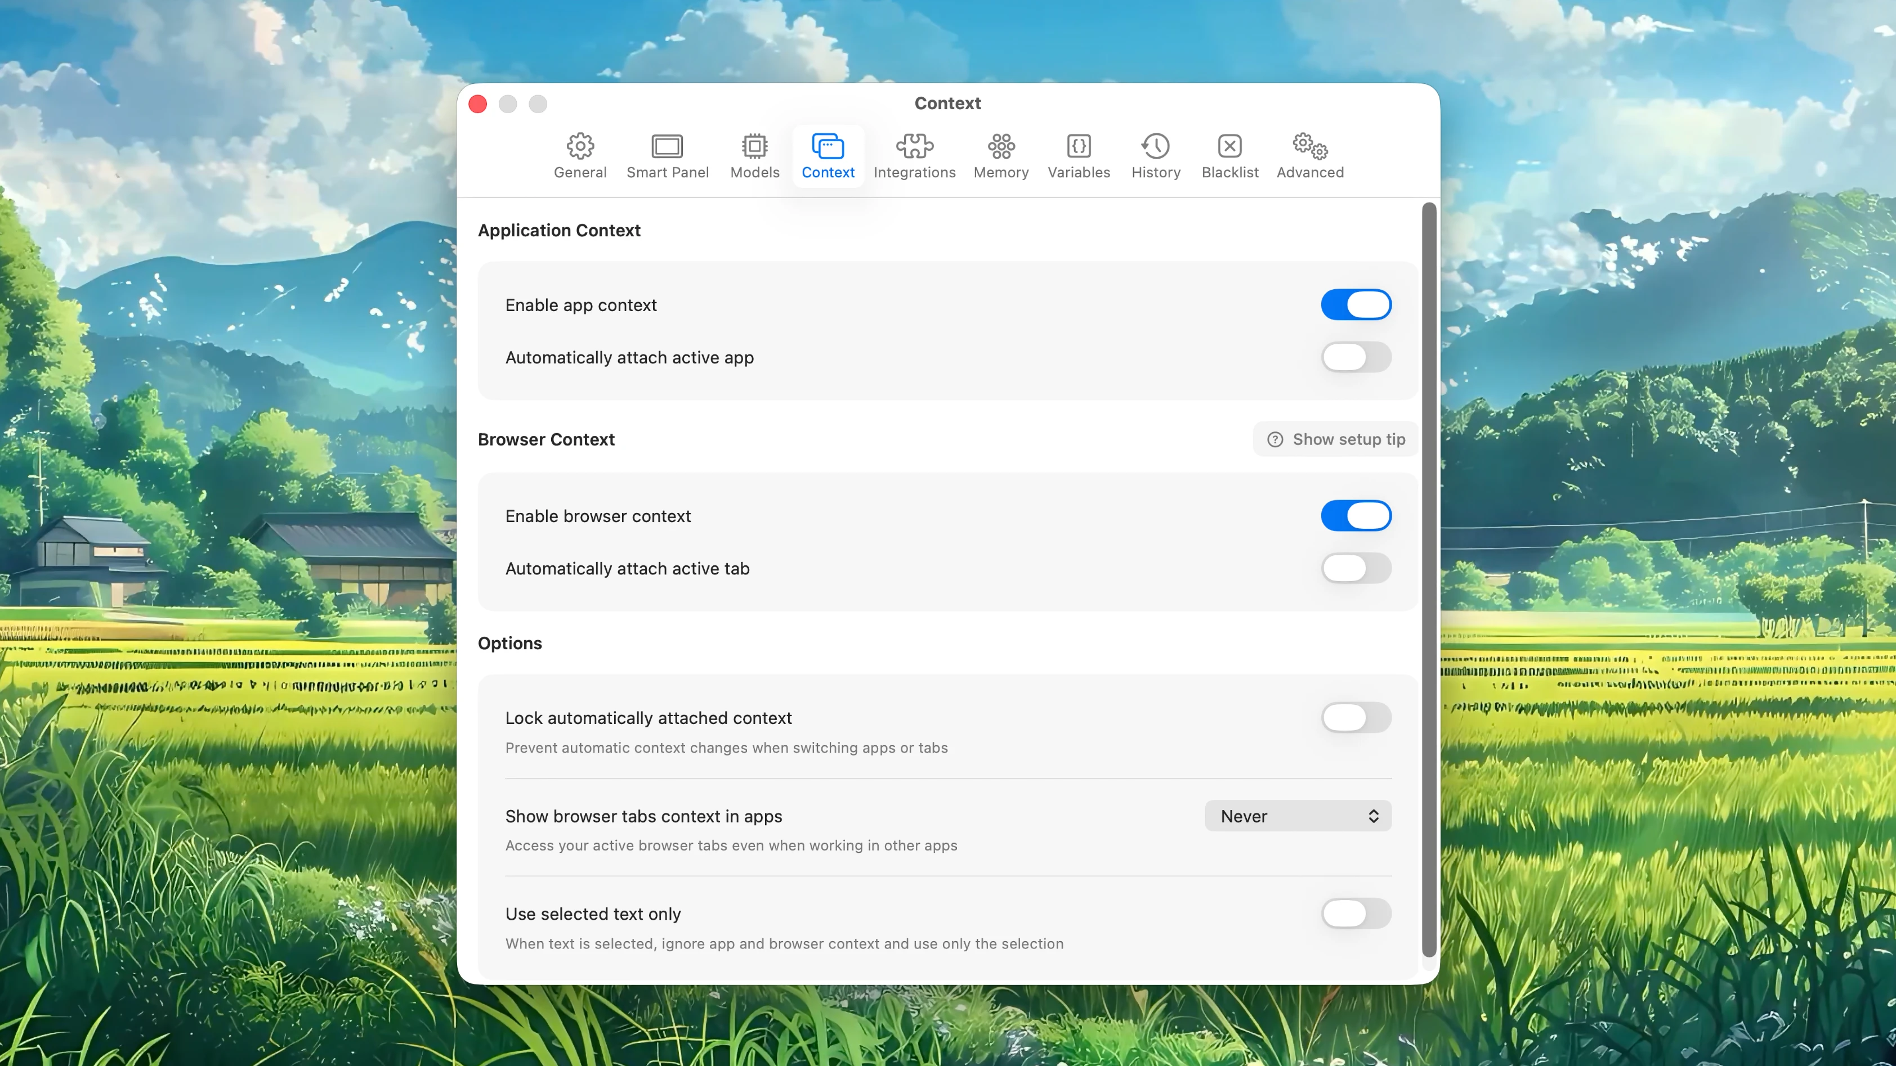This screenshot has width=1896, height=1066.
Task: Select the Smart Panel settings icon
Action: pos(668,155)
